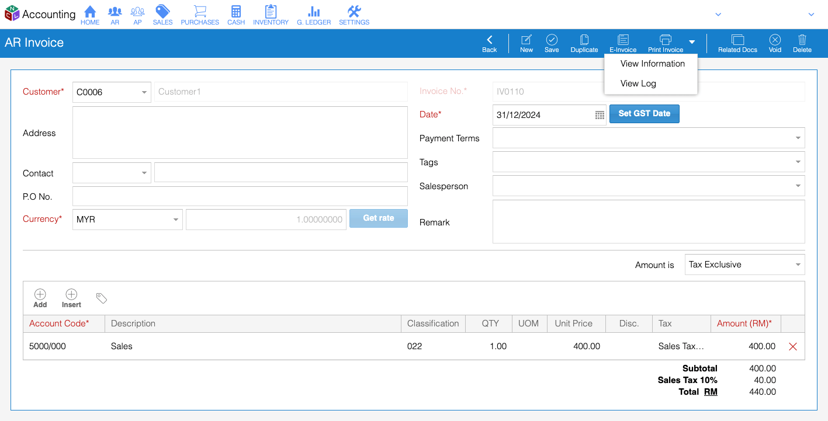The width and height of the screenshot is (828, 421).
Task: Add a new invoice line item
Action: (x=39, y=298)
